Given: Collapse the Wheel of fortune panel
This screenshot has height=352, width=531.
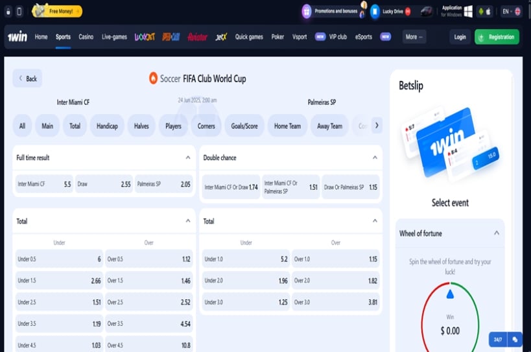Looking at the screenshot, I should [x=497, y=233].
